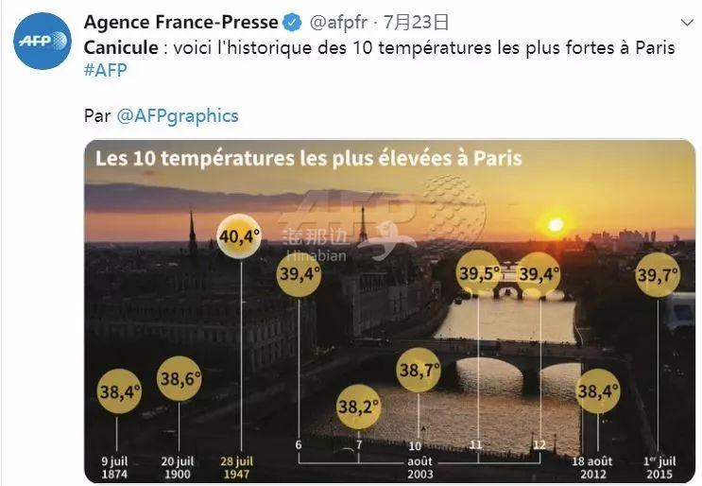Click the 39,7° temperature bubble
Image resolution: width=702 pixels, height=486 pixels.
(658, 275)
